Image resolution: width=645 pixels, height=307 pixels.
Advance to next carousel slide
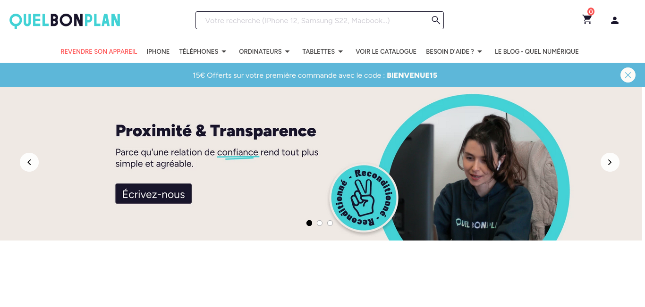610,162
